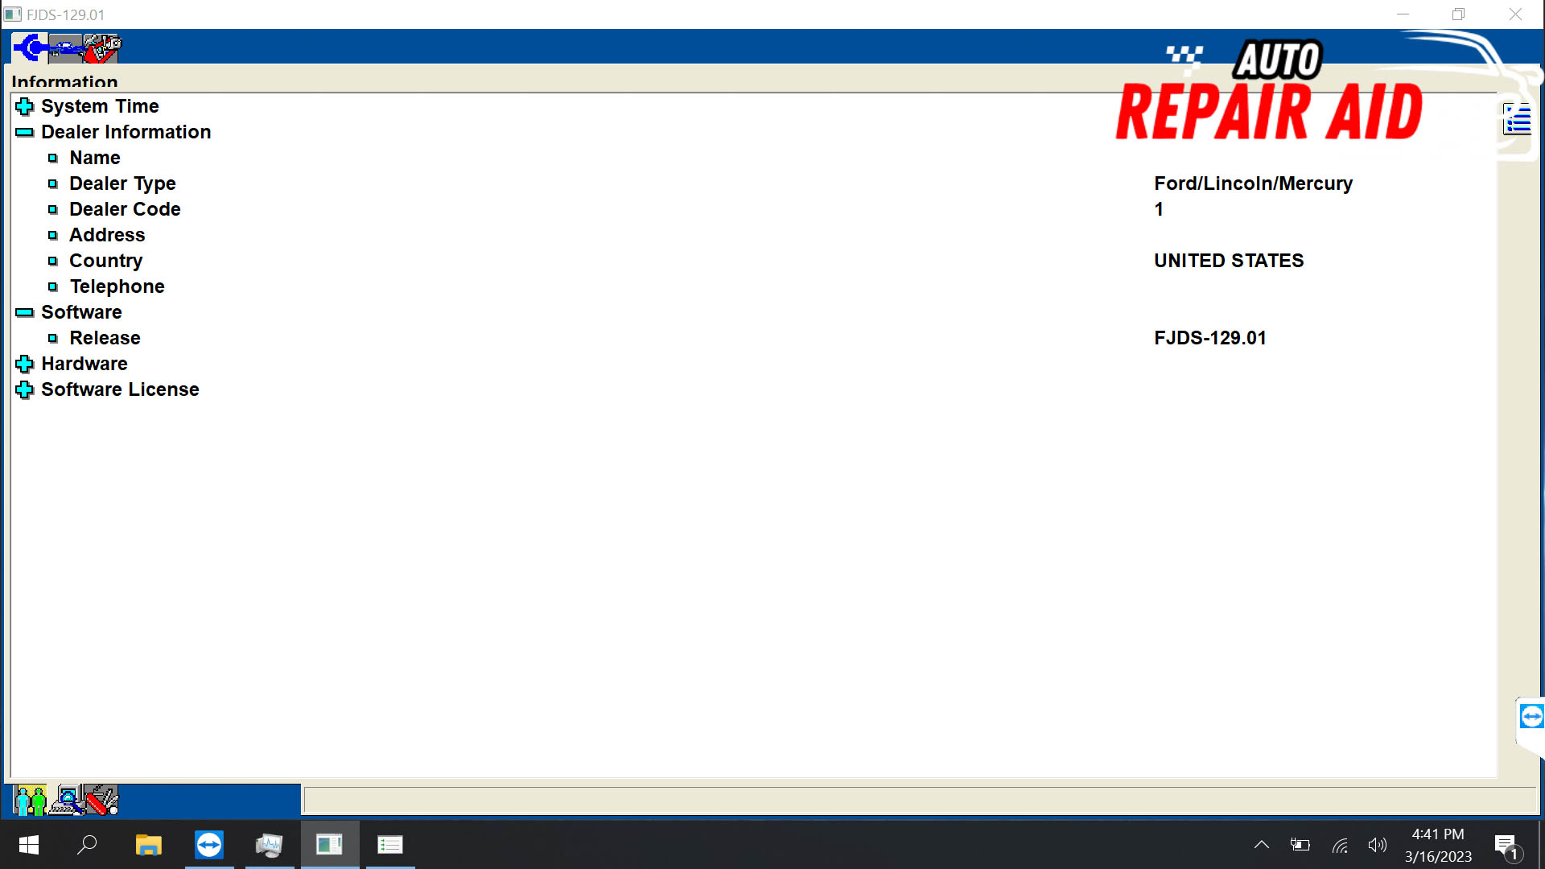Toggle the Software License expand button
The image size is (1545, 869).
(x=24, y=389)
